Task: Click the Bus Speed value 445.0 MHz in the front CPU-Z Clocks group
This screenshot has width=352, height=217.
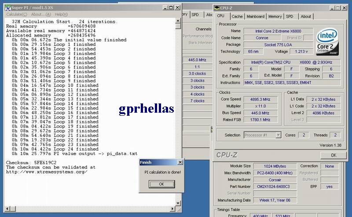Action: click(x=260, y=113)
